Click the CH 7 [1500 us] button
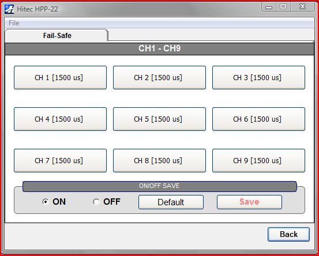This screenshot has height=256, width=319. pos(60,160)
